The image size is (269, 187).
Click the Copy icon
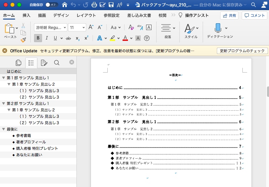[x=23, y=33]
